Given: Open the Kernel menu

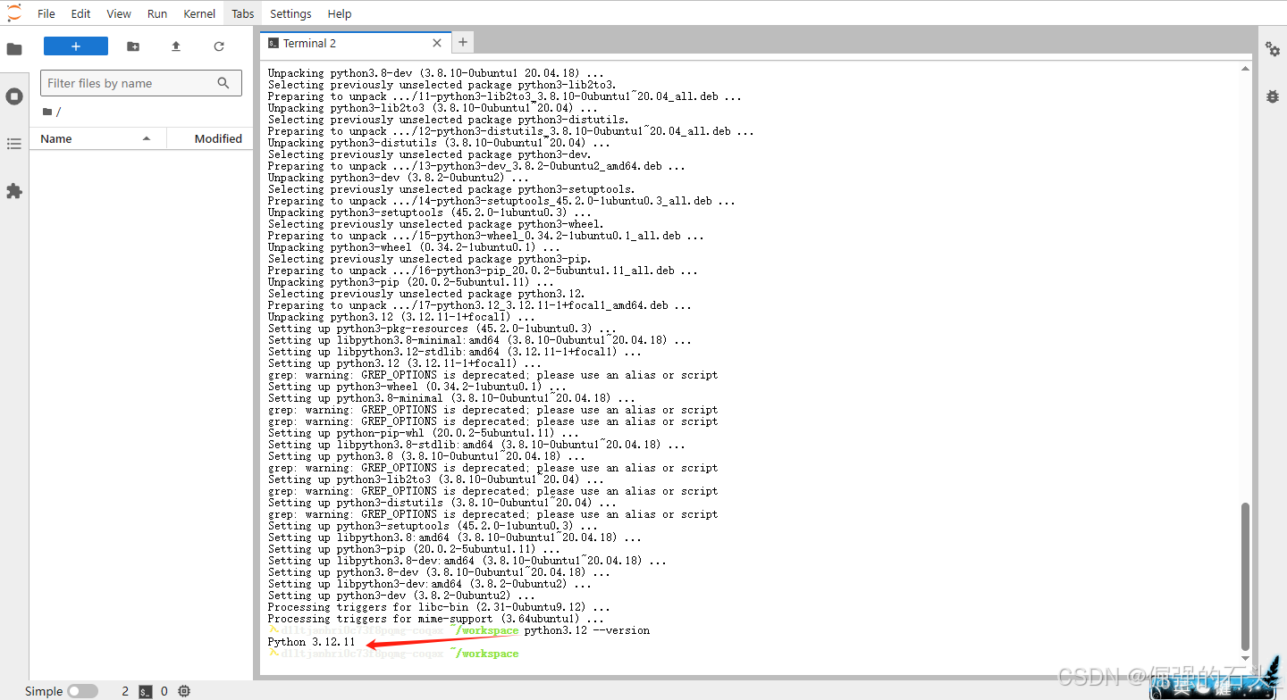Looking at the screenshot, I should coord(199,13).
